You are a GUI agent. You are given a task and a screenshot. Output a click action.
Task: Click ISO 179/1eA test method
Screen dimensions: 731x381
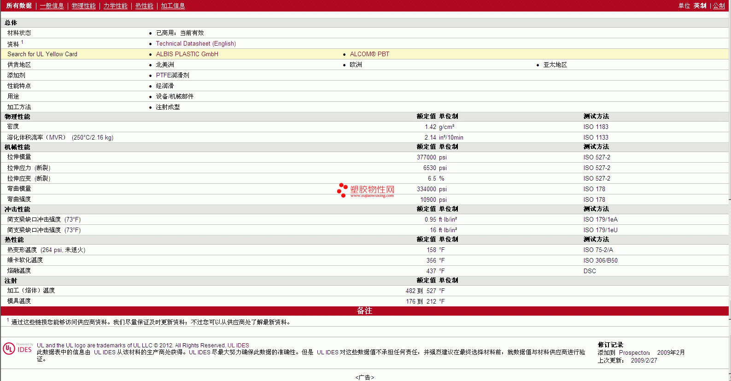click(x=600, y=219)
